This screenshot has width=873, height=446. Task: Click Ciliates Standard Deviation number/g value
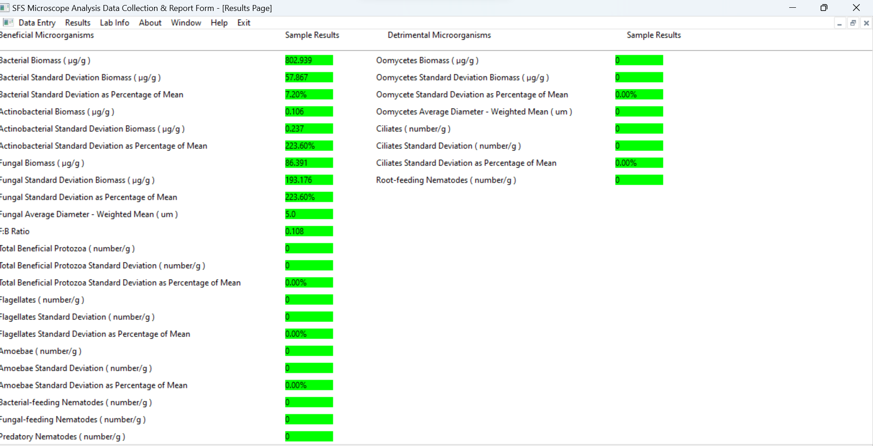pyautogui.click(x=639, y=146)
